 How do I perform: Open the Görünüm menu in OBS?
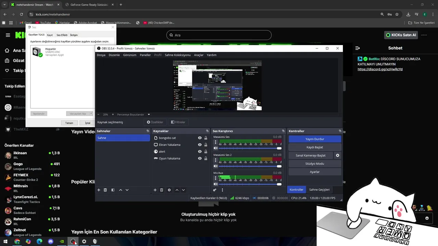[x=130, y=55]
